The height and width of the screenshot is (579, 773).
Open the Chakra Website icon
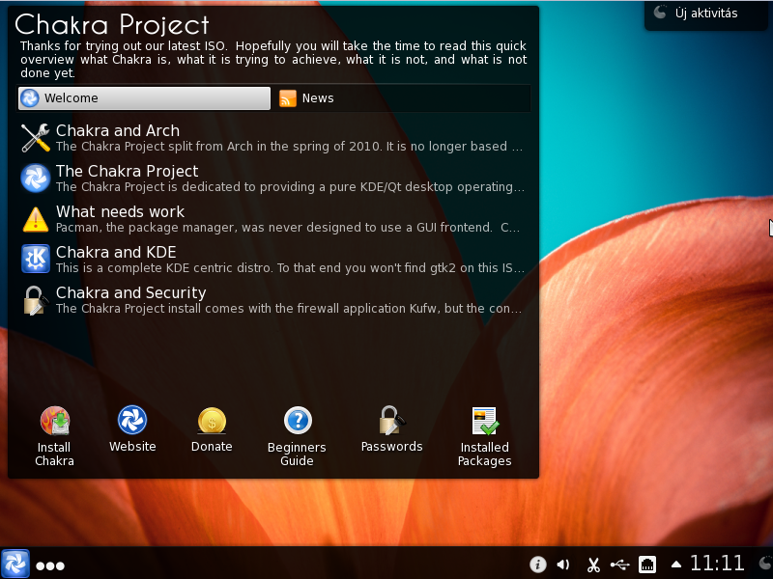[132, 420]
